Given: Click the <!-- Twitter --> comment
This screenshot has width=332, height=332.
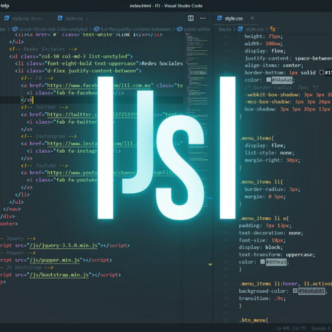Looking at the screenshot, I should [x=44, y=107].
